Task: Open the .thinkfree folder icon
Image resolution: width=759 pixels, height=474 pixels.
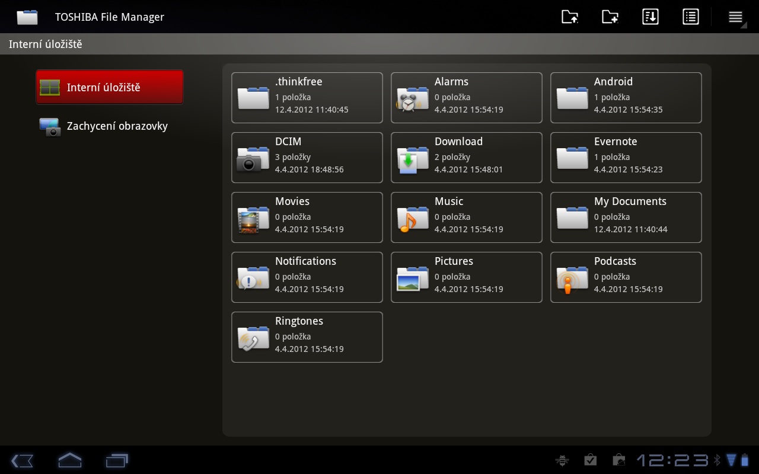Action: point(253,98)
